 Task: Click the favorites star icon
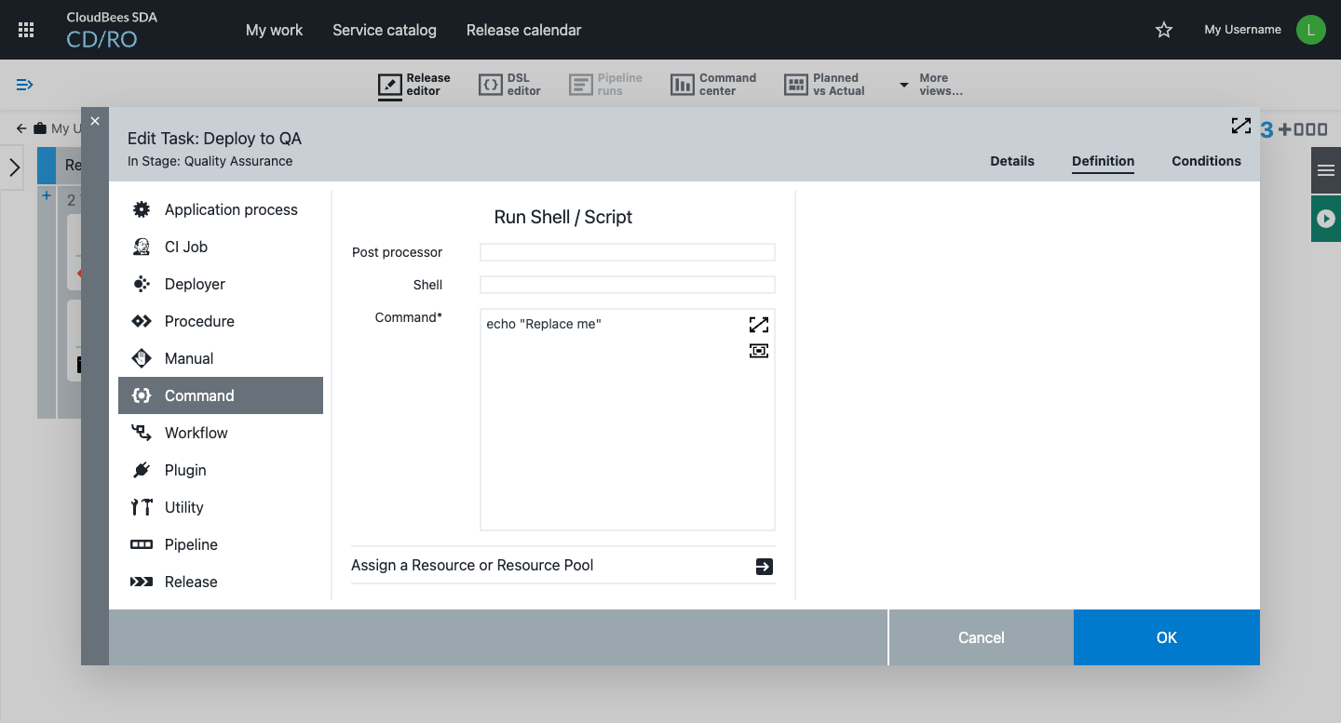click(1163, 30)
